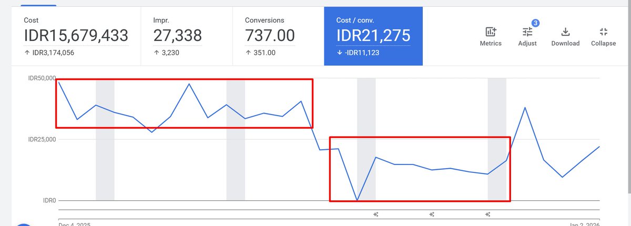Viewport: 631px width, 226px height.
Task: Click the IDR50,000 axis label
Action: [x=42, y=78]
